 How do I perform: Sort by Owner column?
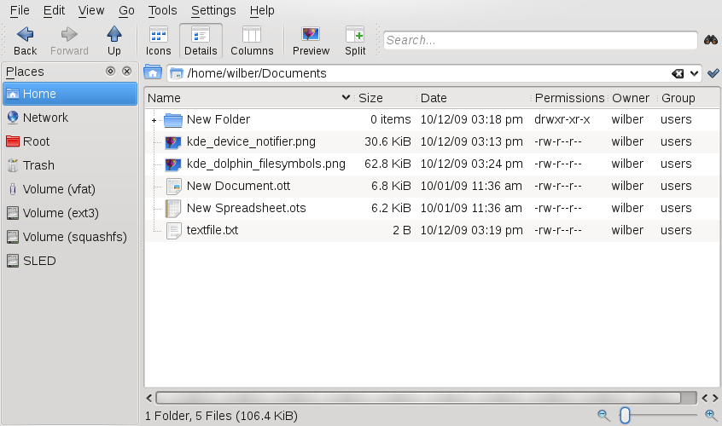point(632,98)
